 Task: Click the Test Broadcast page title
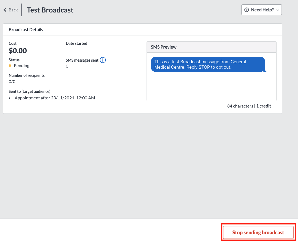coord(50,10)
